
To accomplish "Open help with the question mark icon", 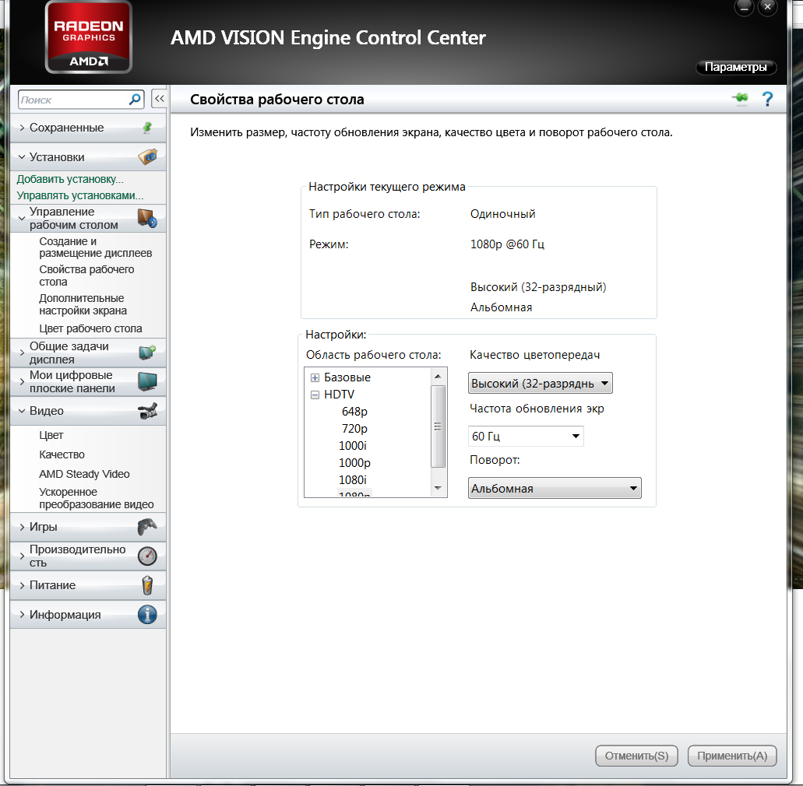I will click(767, 99).
